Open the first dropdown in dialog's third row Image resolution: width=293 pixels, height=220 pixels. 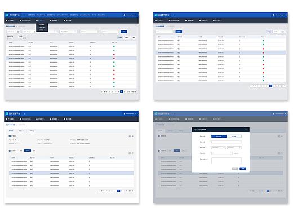[x=219, y=148]
